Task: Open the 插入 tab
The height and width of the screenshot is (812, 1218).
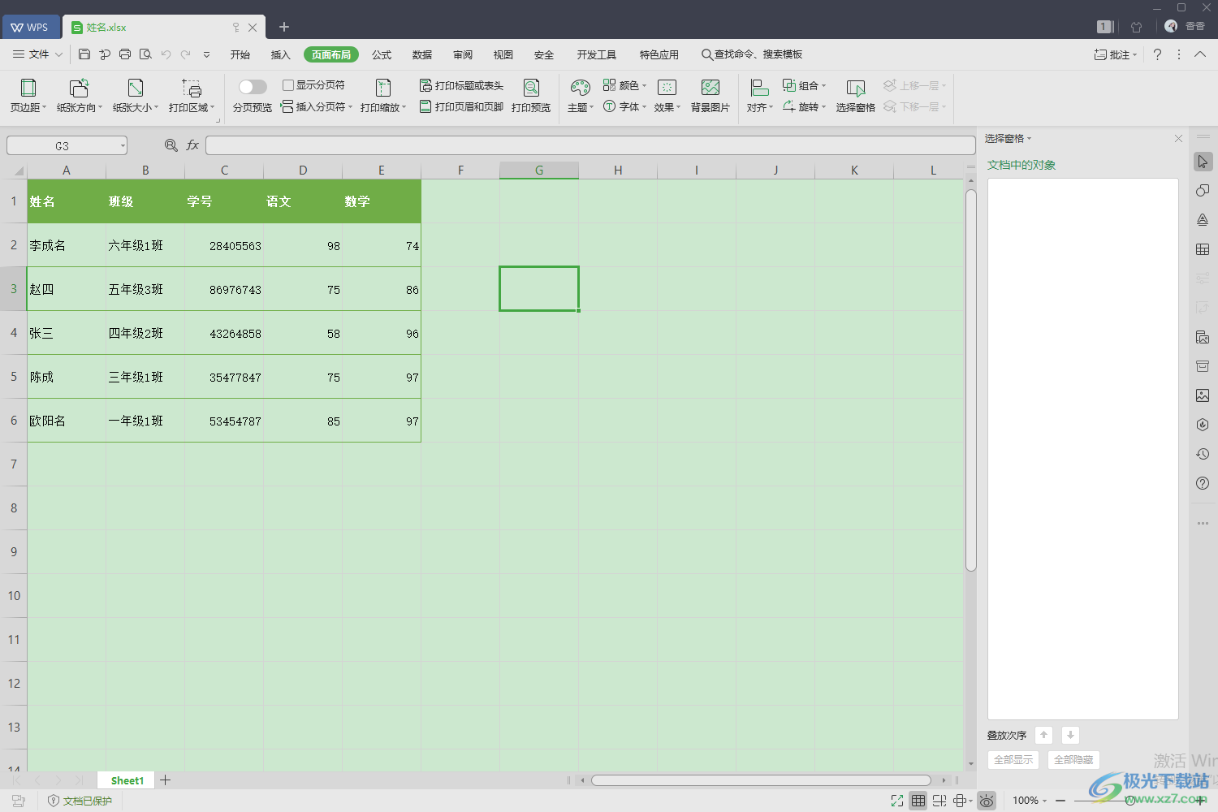Action: 281,54
